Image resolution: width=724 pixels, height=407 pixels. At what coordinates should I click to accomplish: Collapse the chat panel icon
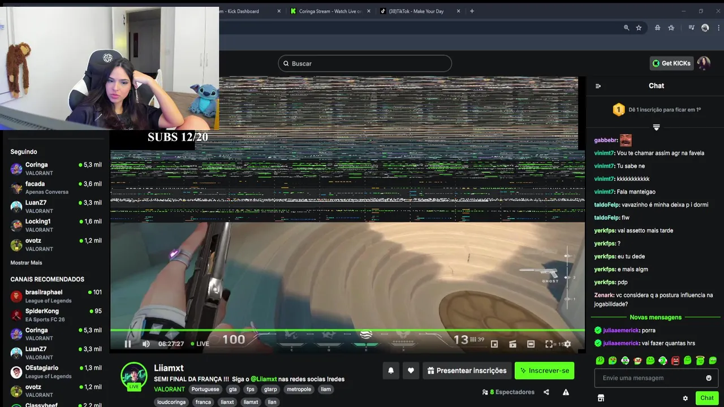tap(598, 86)
